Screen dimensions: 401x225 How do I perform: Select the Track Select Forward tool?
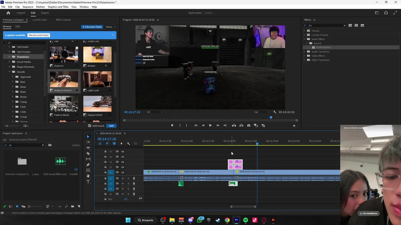tap(88, 142)
